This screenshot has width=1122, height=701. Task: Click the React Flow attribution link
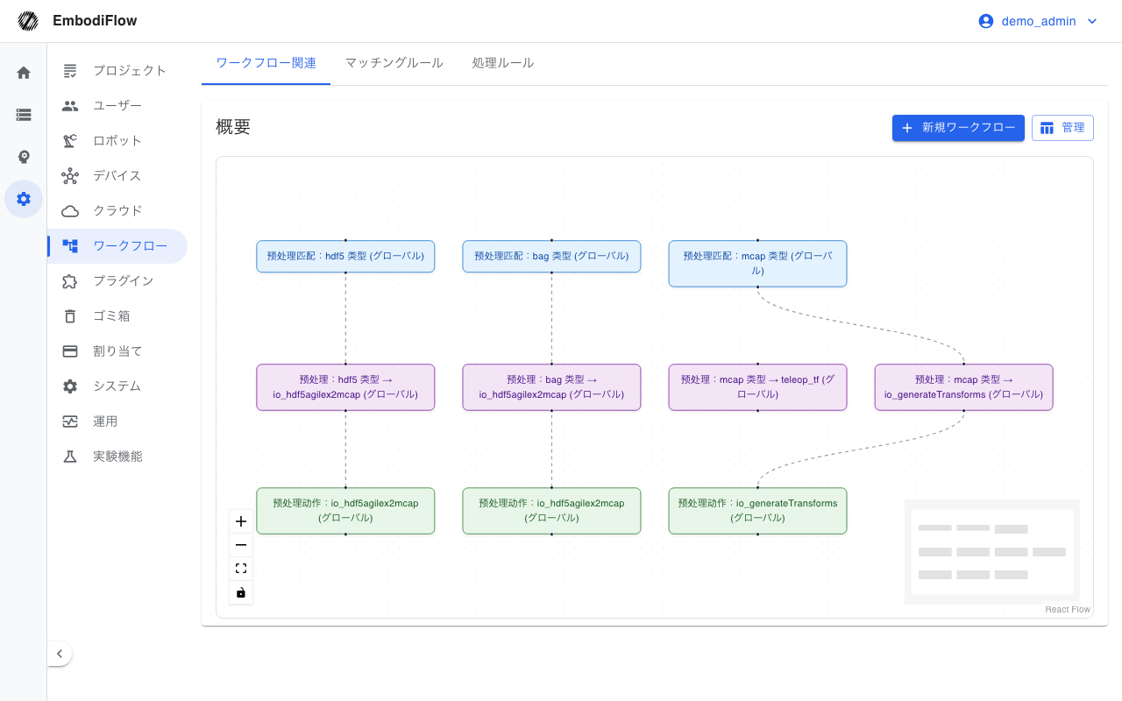(1068, 610)
